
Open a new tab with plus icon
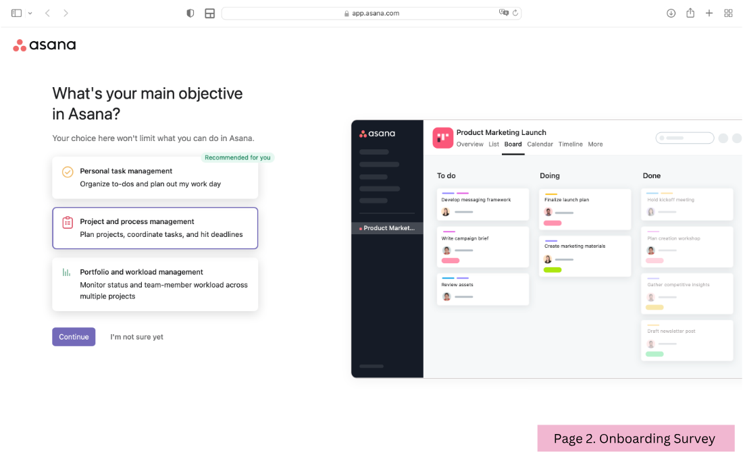coord(709,13)
